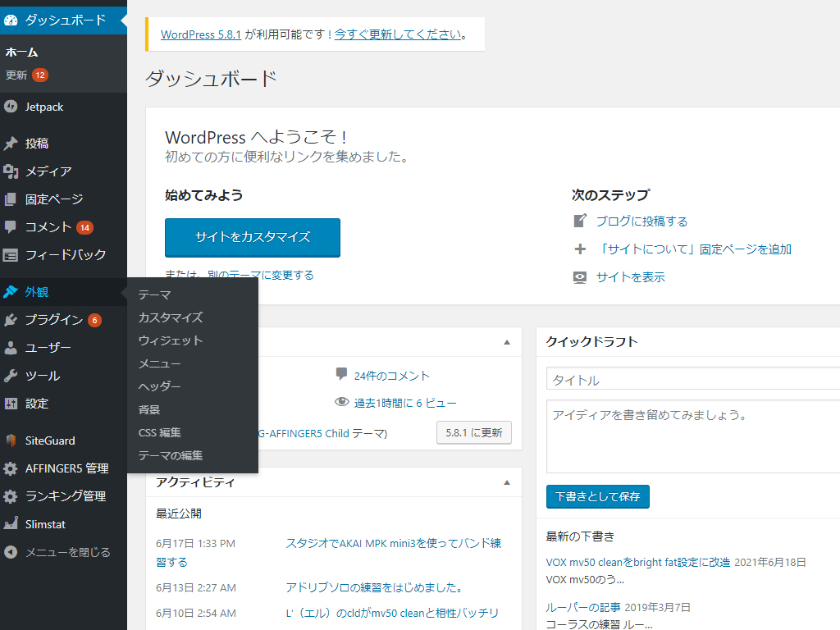Open コメント via the comment bubble icon
Screen dimensions: 840x630
[x=11, y=227]
